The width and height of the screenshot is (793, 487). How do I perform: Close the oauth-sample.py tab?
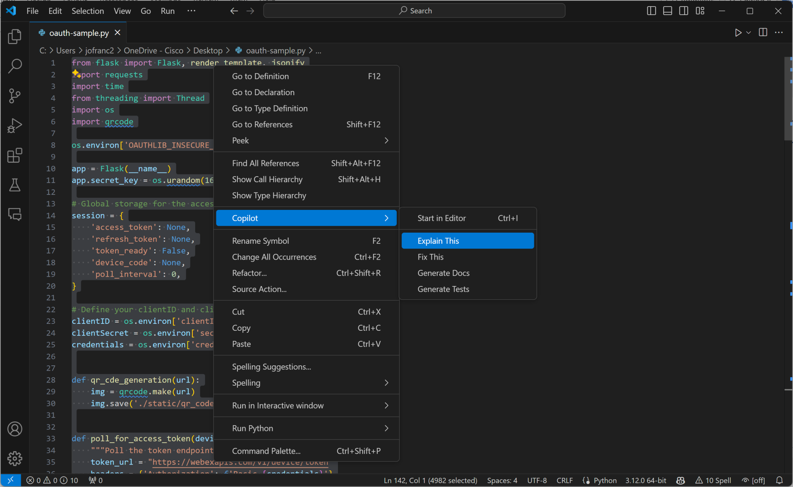[x=118, y=33]
